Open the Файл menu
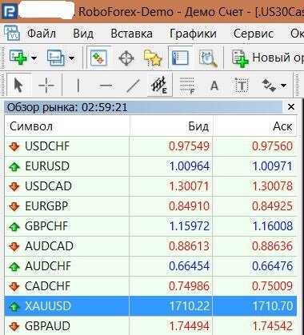This screenshot has width=304, height=335. (x=42, y=34)
